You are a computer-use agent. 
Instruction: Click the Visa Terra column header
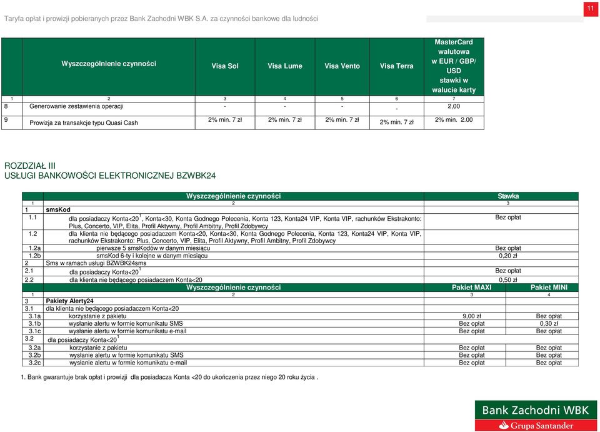click(396, 66)
